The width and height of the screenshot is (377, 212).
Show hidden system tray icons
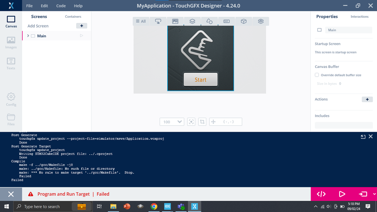click(316, 206)
